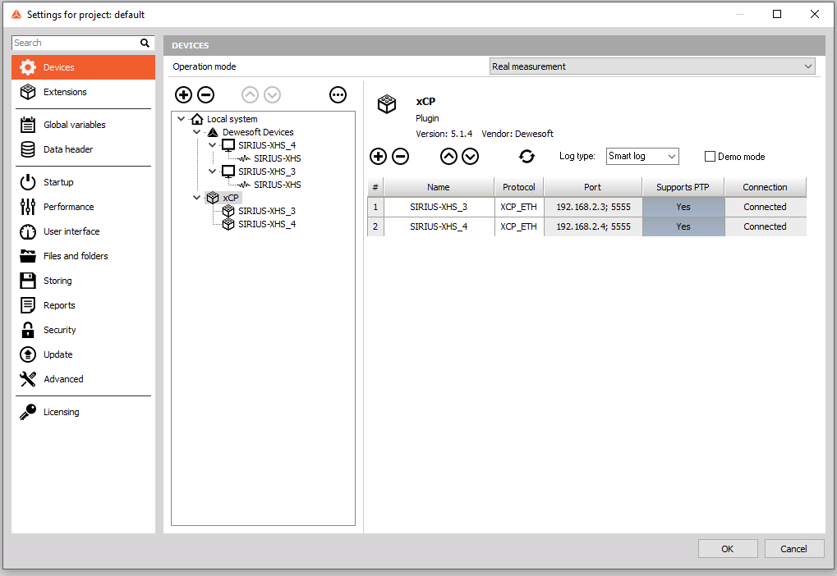Click the User interface gauge icon
837x576 pixels.
pos(28,231)
